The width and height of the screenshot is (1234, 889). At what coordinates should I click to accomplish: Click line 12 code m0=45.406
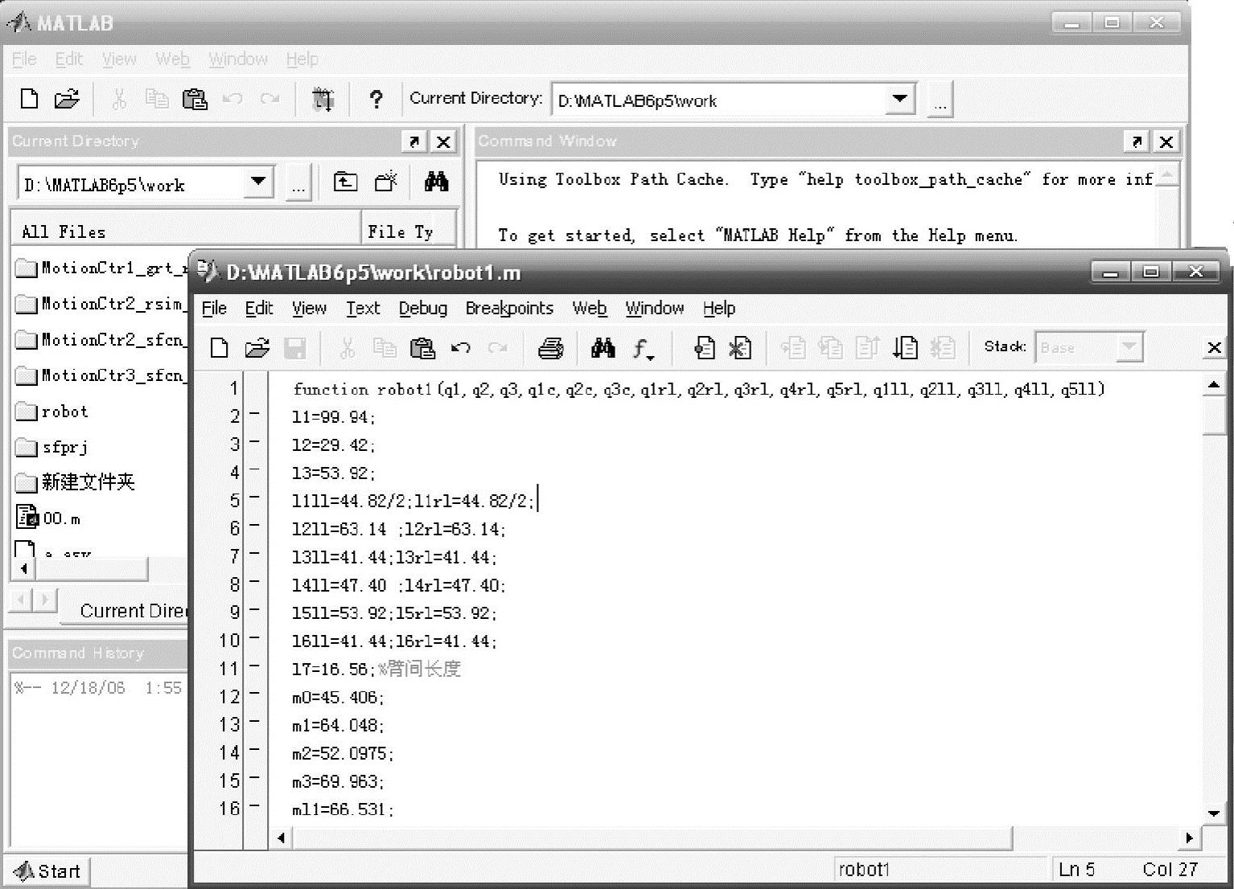point(339,697)
